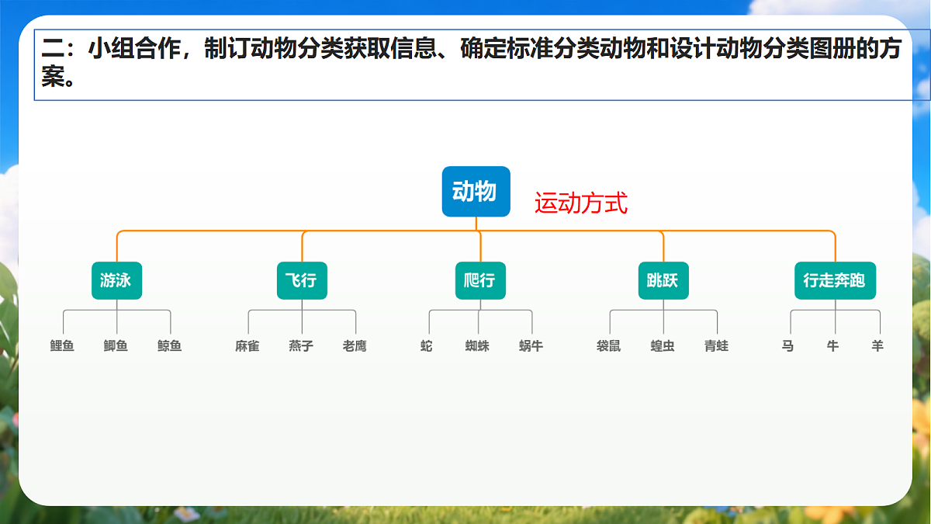Image resolution: width=931 pixels, height=524 pixels.
Task: Select the 爬行 category node
Action: tap(480, 280)
